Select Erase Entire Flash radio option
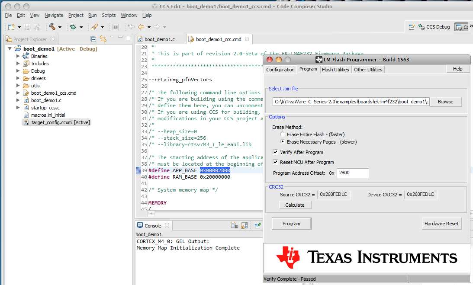Viewport: 473px width, 285px height. point(282,134)
